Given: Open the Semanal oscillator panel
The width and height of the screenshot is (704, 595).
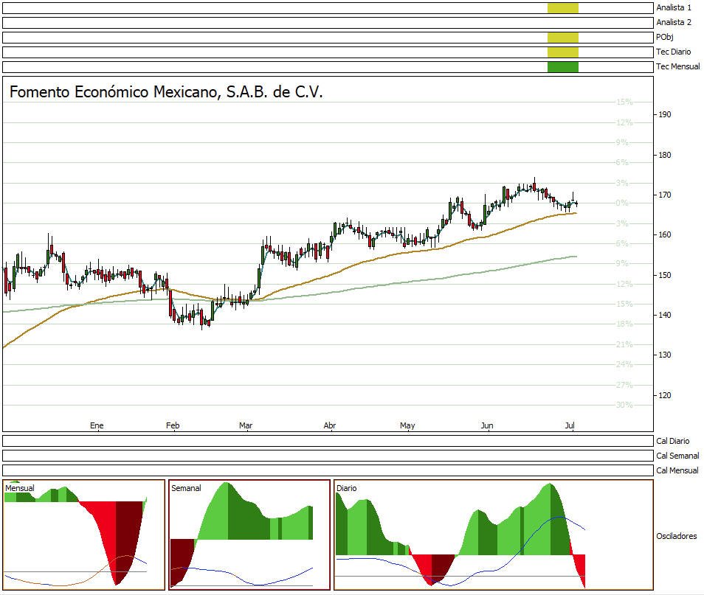Looking at the screenshot, I should (x=249, y=535).
